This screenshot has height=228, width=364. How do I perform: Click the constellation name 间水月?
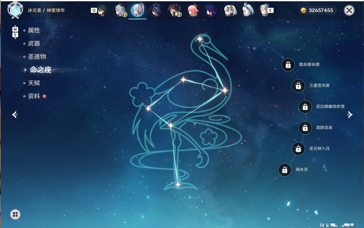coord(302,169)
